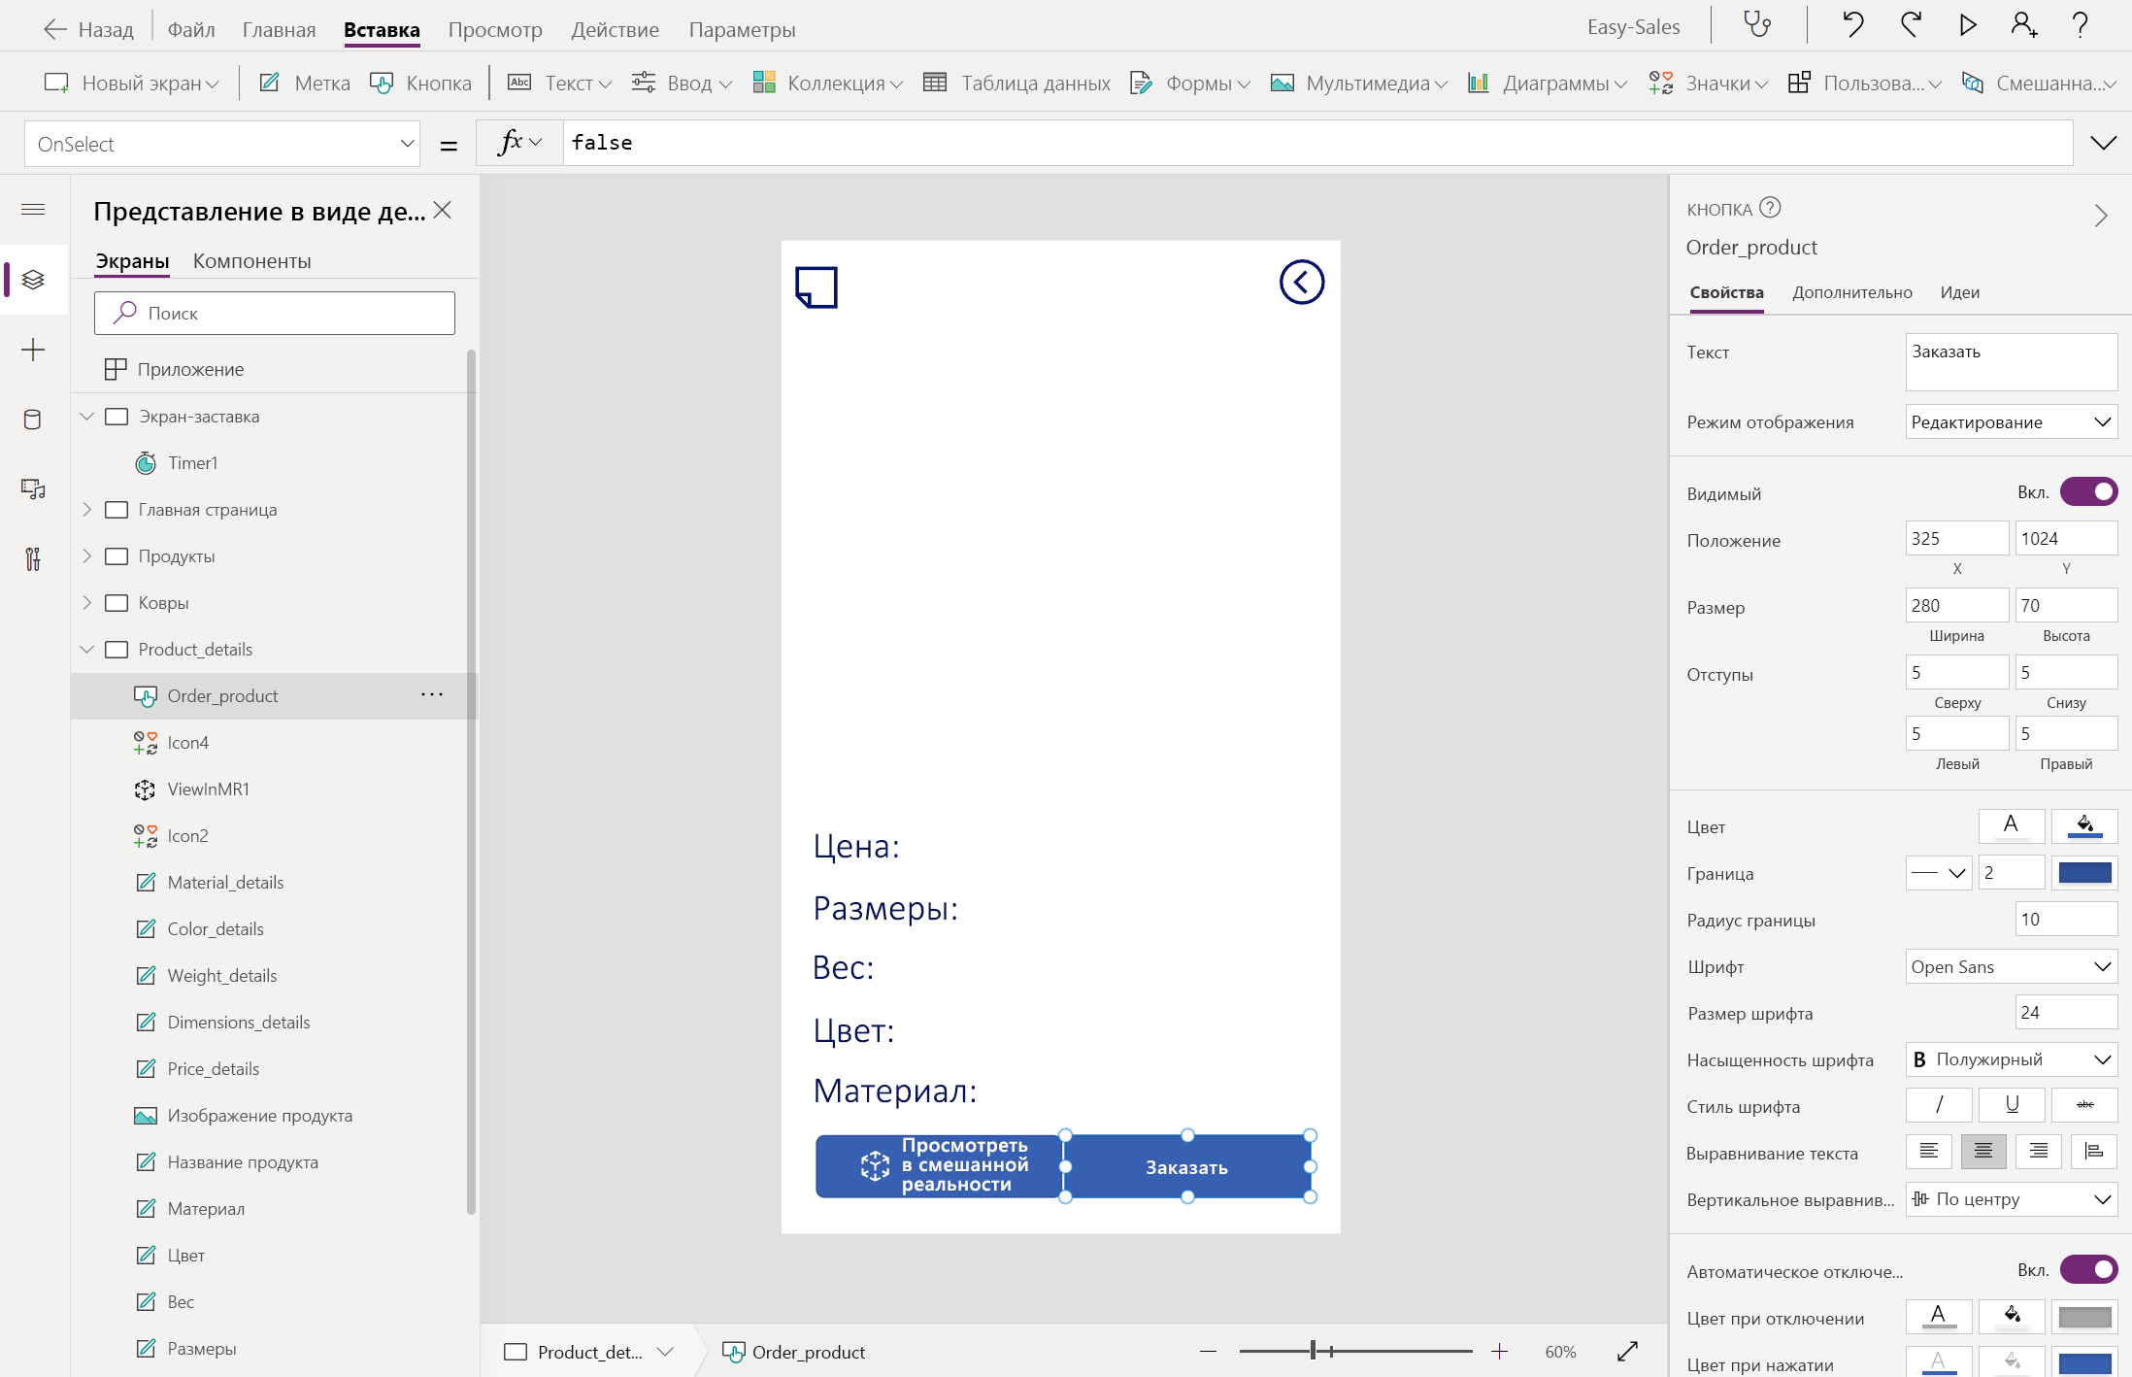Click the Поиск search field

pyautogui.click(x=275, y=314)
